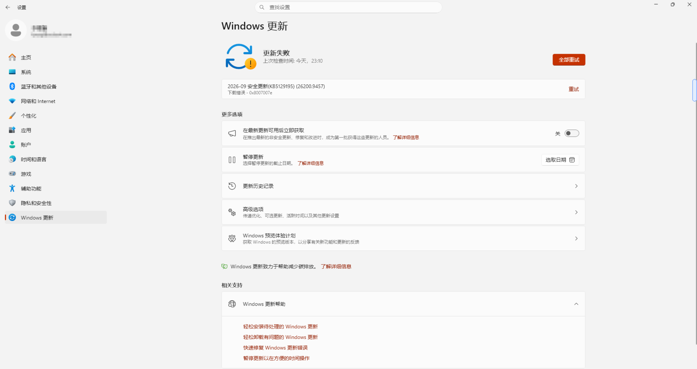
Task: Click the history clock icon for 更新历史记录
Action: tap(232, 186)
